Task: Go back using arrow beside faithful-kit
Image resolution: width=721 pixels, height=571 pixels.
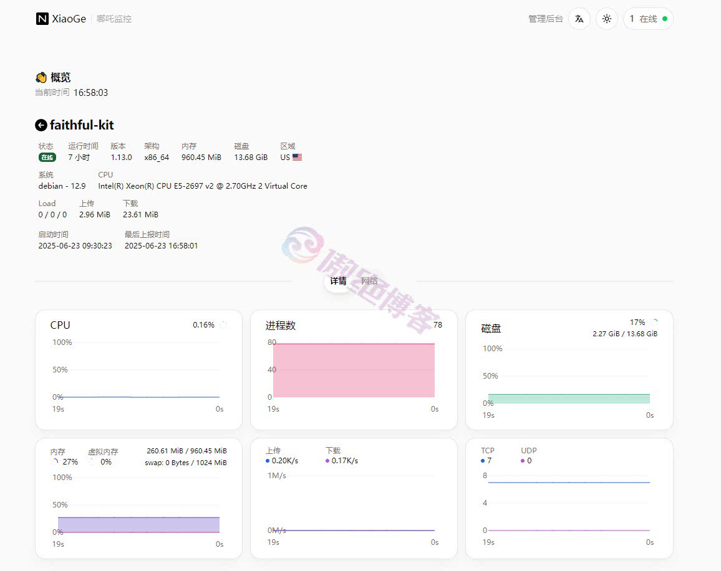Action: pos(41,125)
